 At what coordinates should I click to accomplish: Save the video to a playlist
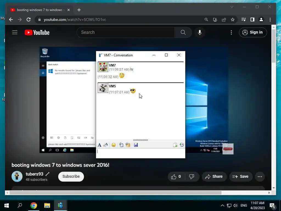[x=241, y=177]
